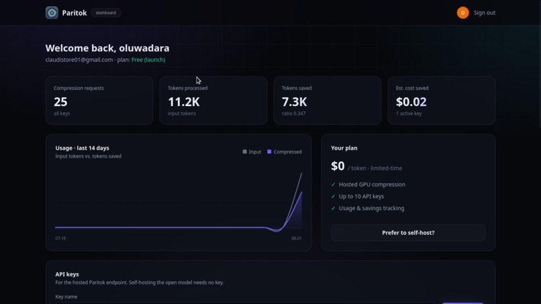This screenshot has height=304, width=541.
Task: Sign out of the account
Action: pyautogui.click(x=485, y=13)
